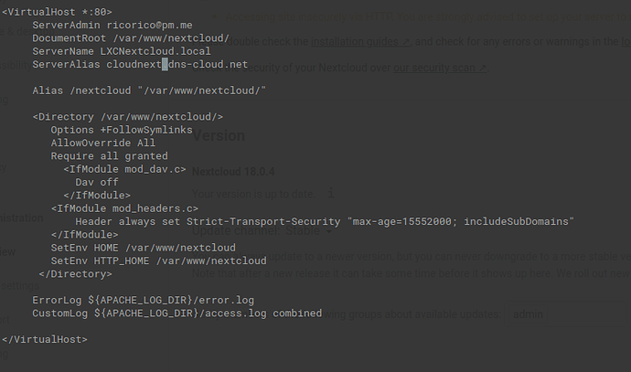631x372 pixels.
Task: Click the ServerAdmin ricorico@pm.me line
Action: tap(112, 25)
